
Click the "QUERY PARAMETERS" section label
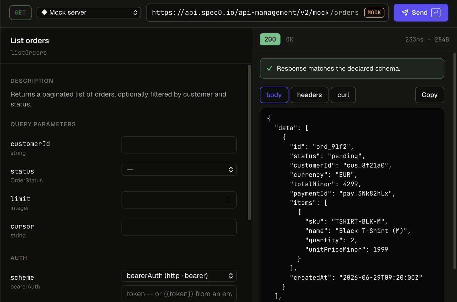[x=43, y=124]
